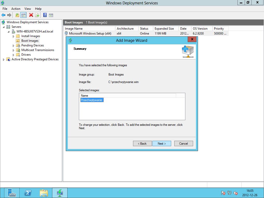The image size is (264, 198).
Task: Open File Explorer from the taskbar
Action: pyautogui.click(x=44, y=193)
